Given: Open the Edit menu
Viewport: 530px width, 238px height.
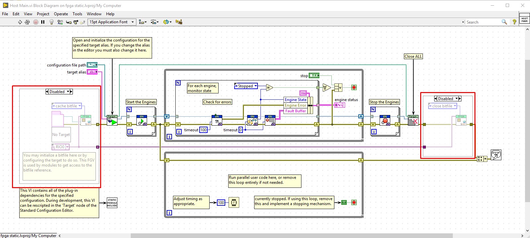Looking at the screenshot, I should pos(16,14).
